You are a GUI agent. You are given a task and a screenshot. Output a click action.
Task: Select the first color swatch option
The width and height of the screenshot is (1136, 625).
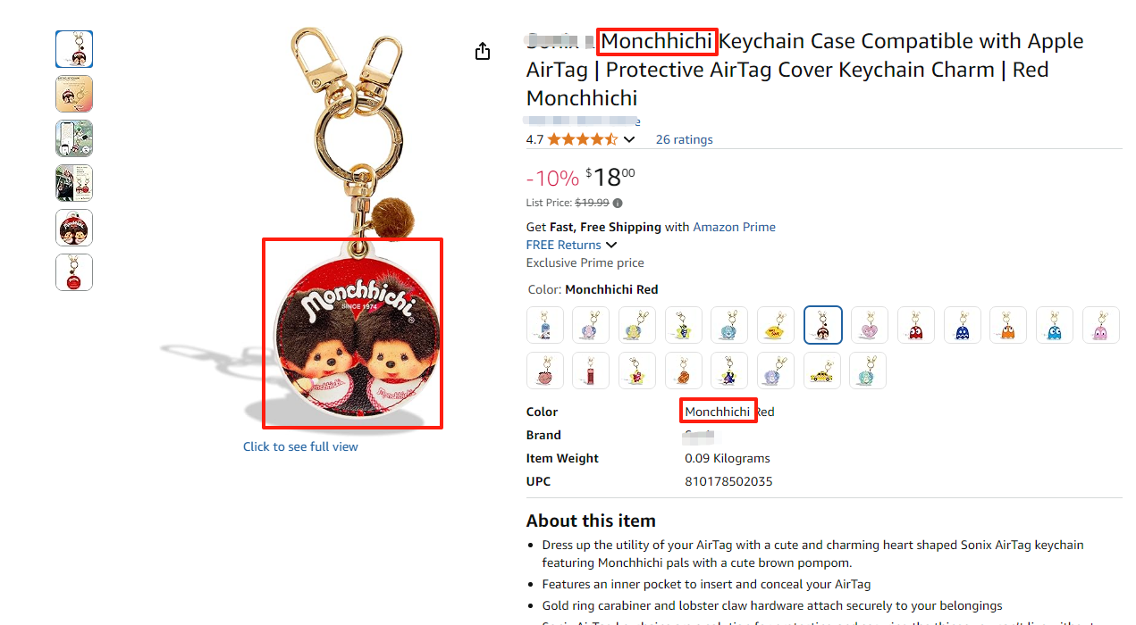pyautogui.click(x=545, y=325)
